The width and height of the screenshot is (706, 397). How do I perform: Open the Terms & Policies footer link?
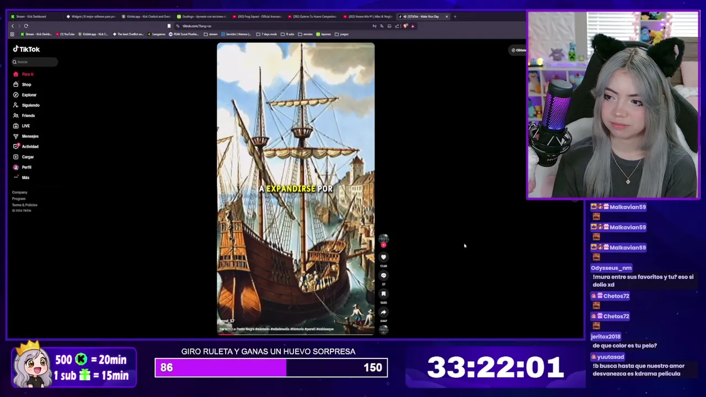tap(25, 205)
